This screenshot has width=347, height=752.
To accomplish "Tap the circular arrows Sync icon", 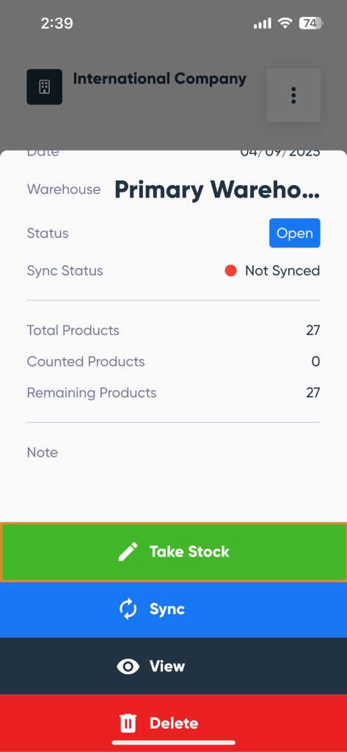I will coord(128,609).
